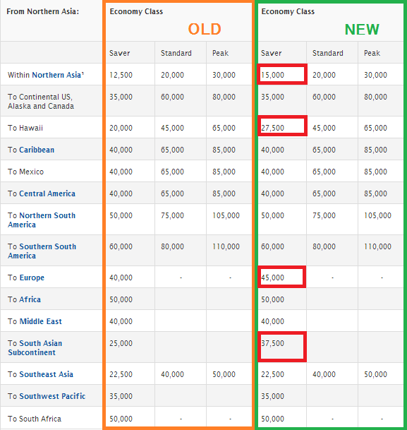Click the green NEW label

coord(362,30)
